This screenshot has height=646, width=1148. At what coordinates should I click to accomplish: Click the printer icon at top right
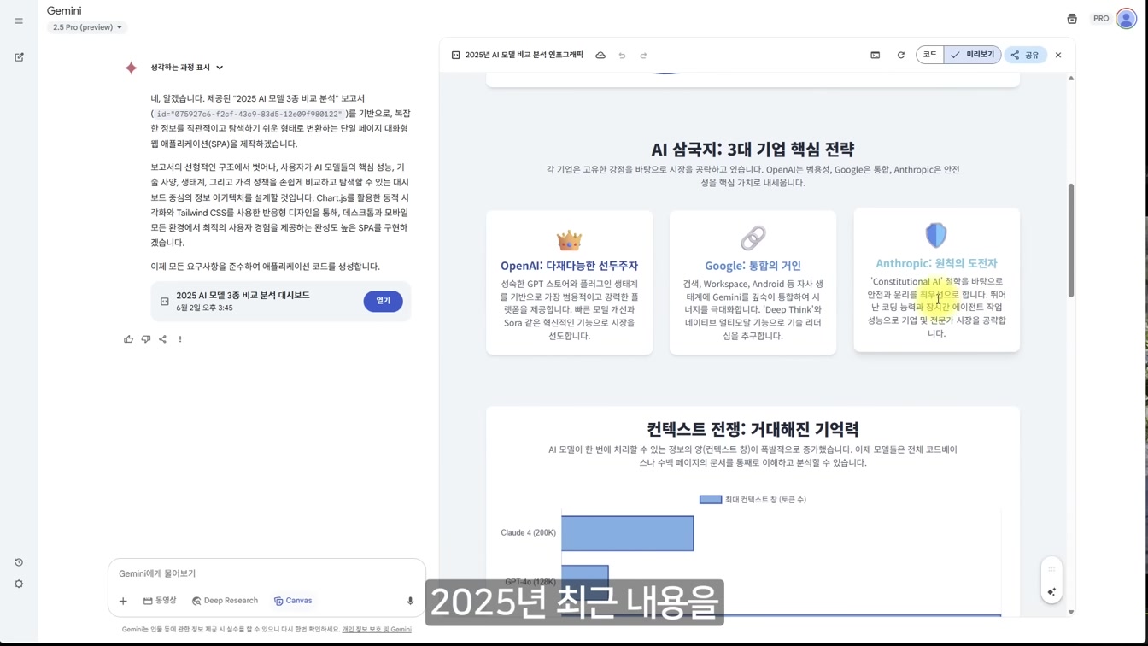[1072, 19]
